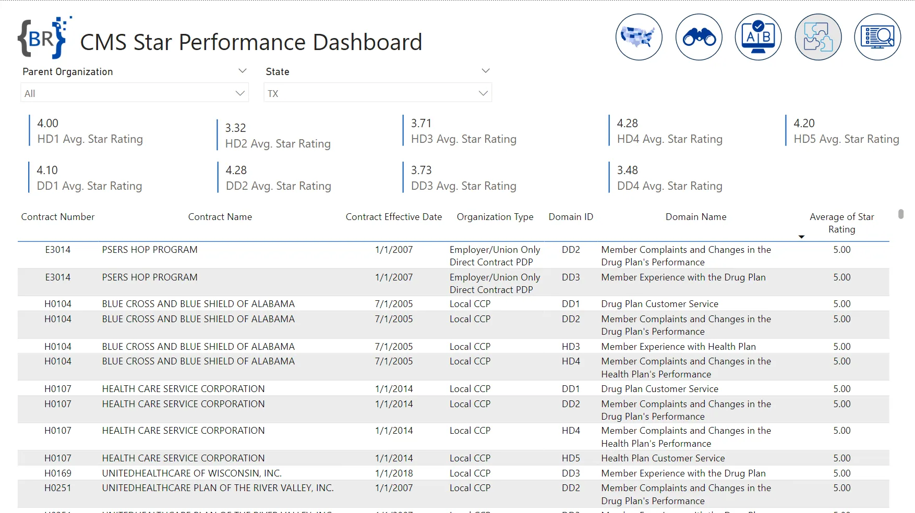The height and width of the screenshot is (513, 915).
Task: Select the HD1 Avg. Star Rating card
Action: [90, 131]
